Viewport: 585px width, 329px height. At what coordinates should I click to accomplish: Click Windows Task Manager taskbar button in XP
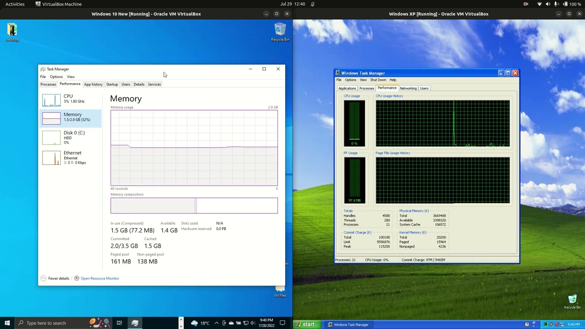(348, 324)
